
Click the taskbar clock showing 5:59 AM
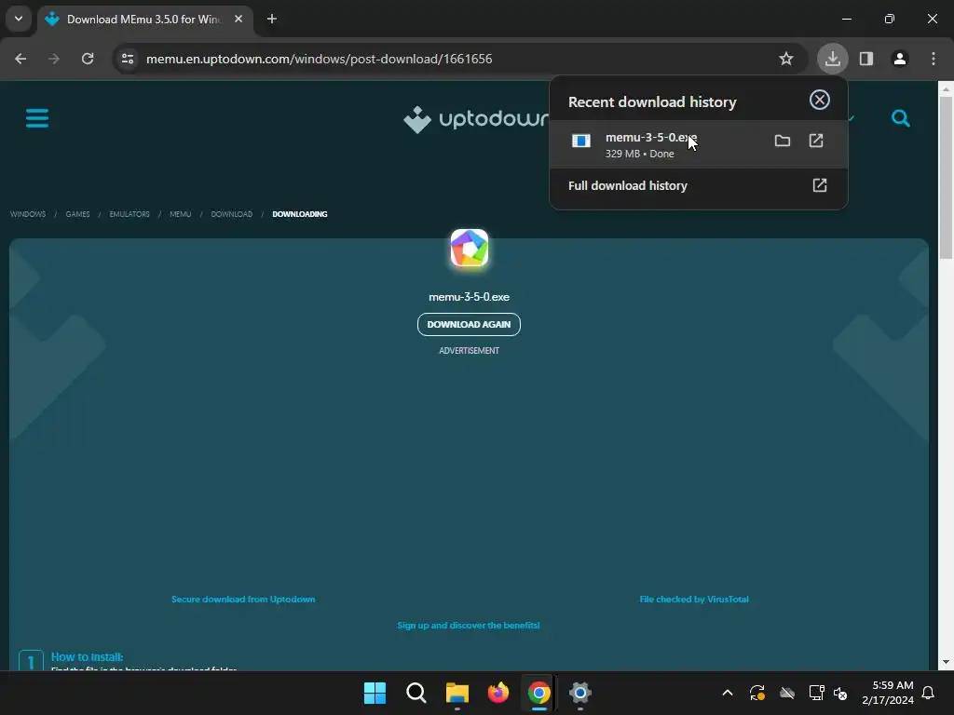pos(888,693)
